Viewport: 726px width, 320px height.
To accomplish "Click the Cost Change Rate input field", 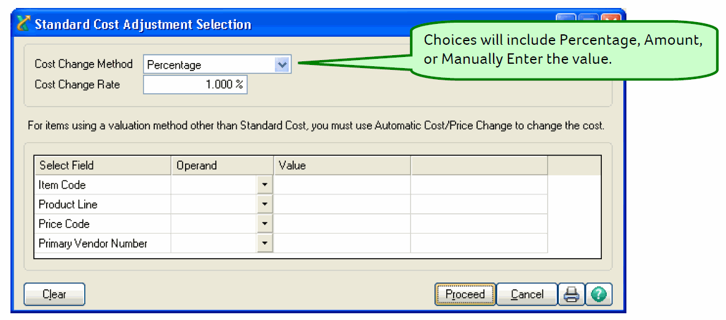I will (x=195, y=85).
